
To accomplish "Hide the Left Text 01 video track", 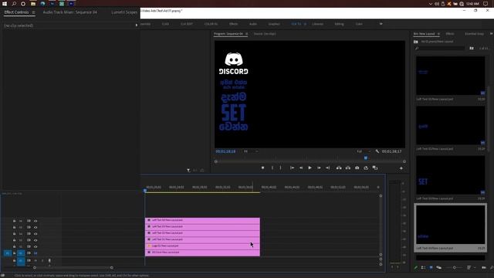I will (x=36, y=240).
